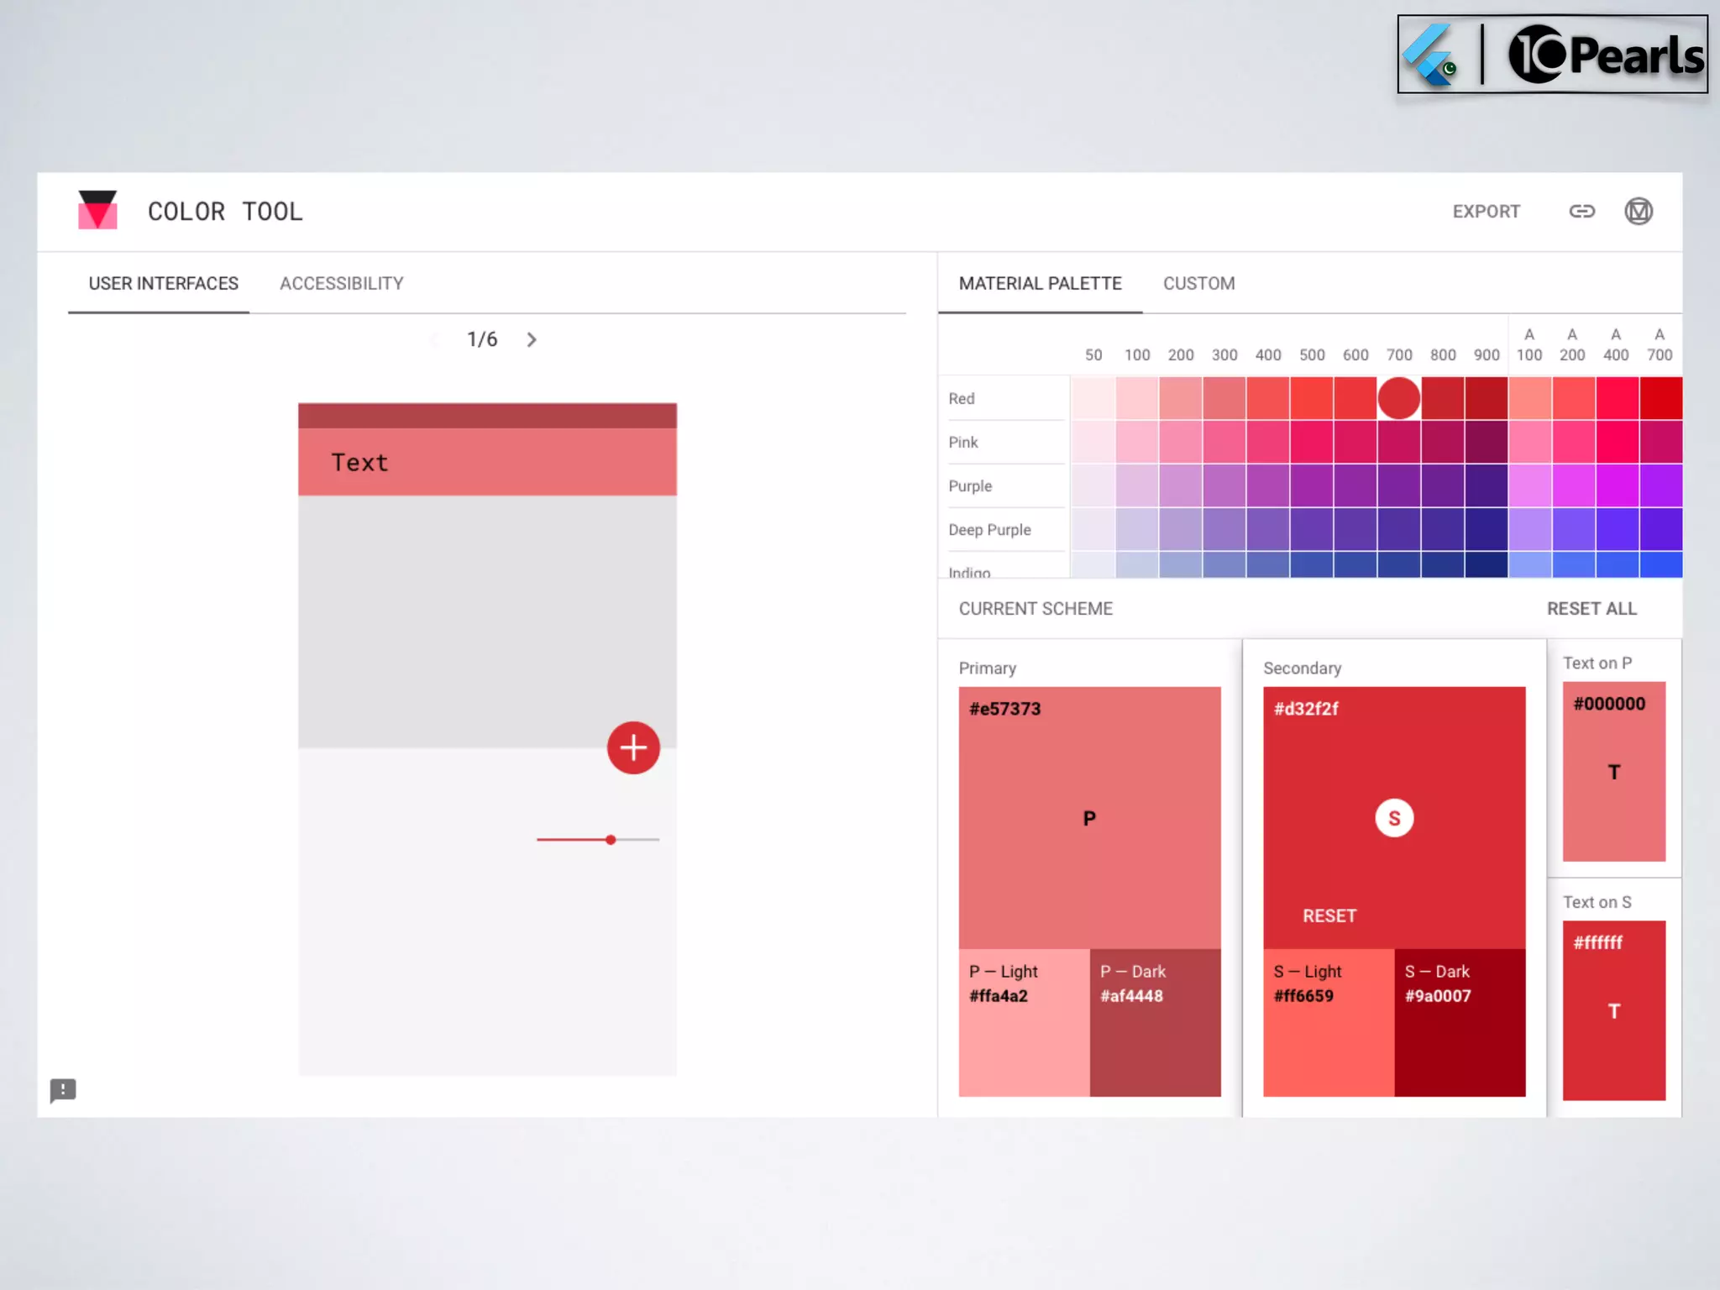Select the Text on P #000000 swatch

[1613, 771]
